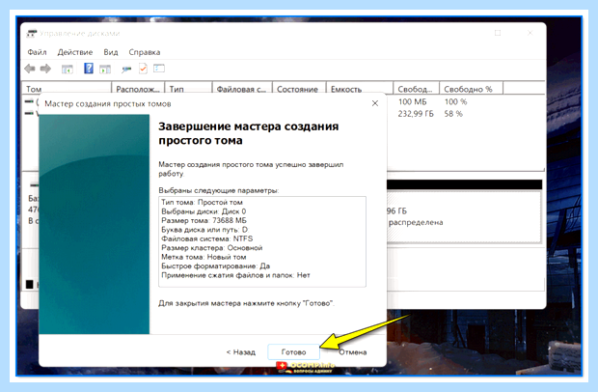
Task: Select the 232,99 ГБ free space cell
Action: [416, 114]
